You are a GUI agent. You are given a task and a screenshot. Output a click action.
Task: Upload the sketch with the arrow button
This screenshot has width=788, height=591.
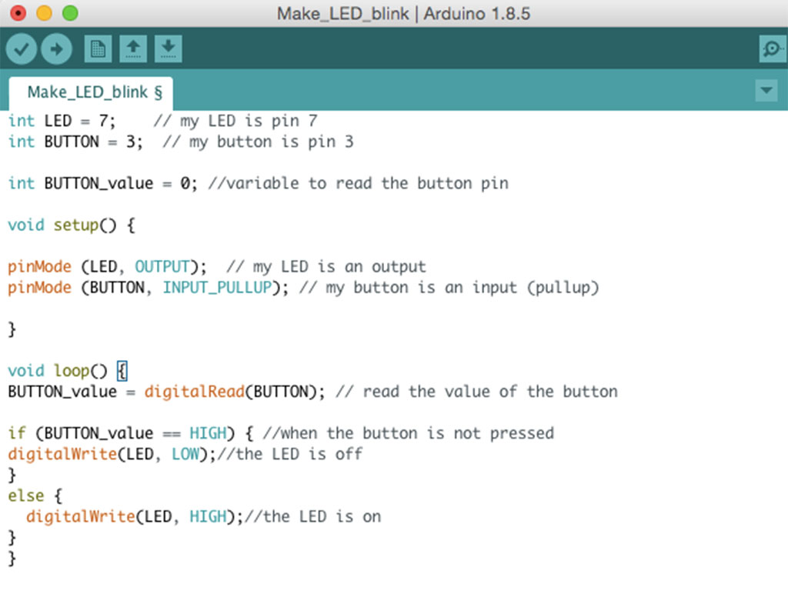(x=56, y=49)
